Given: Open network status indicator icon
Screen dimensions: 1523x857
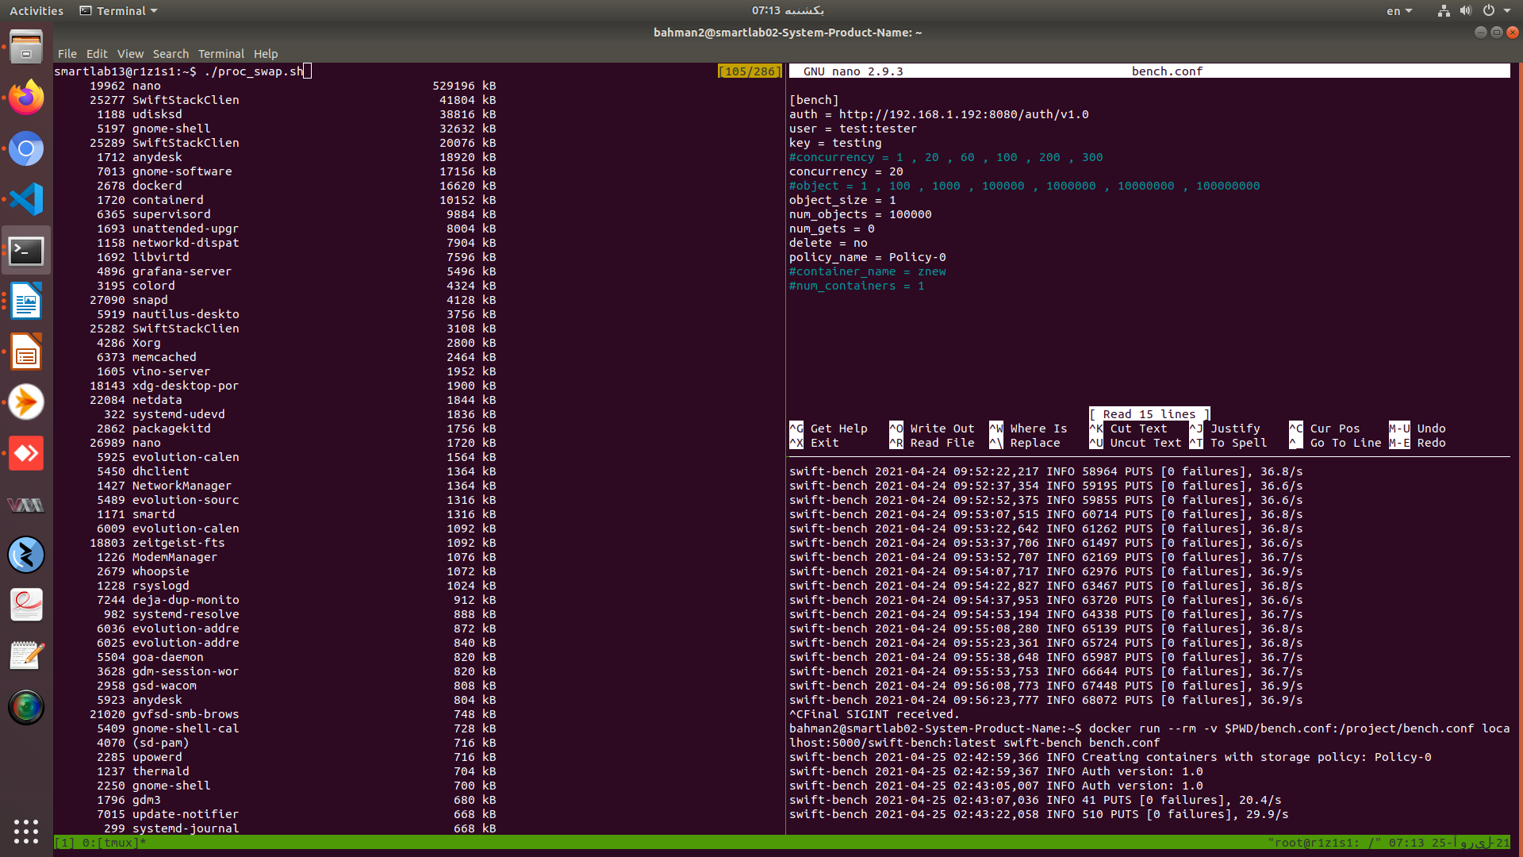Looking at the screenshot, I should (x=1444, y=11).
